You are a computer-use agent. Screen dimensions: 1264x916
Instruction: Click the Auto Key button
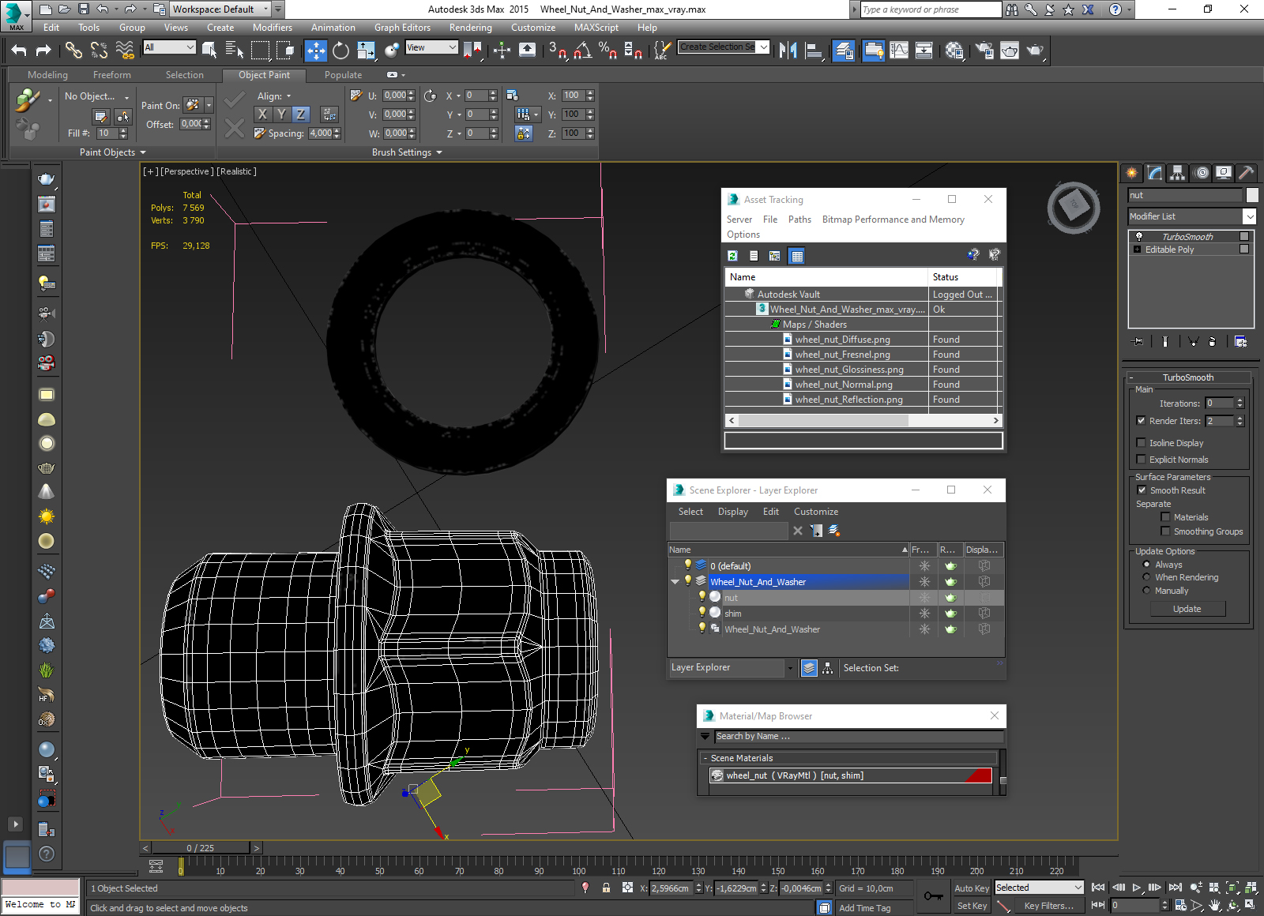coord(972,888)
